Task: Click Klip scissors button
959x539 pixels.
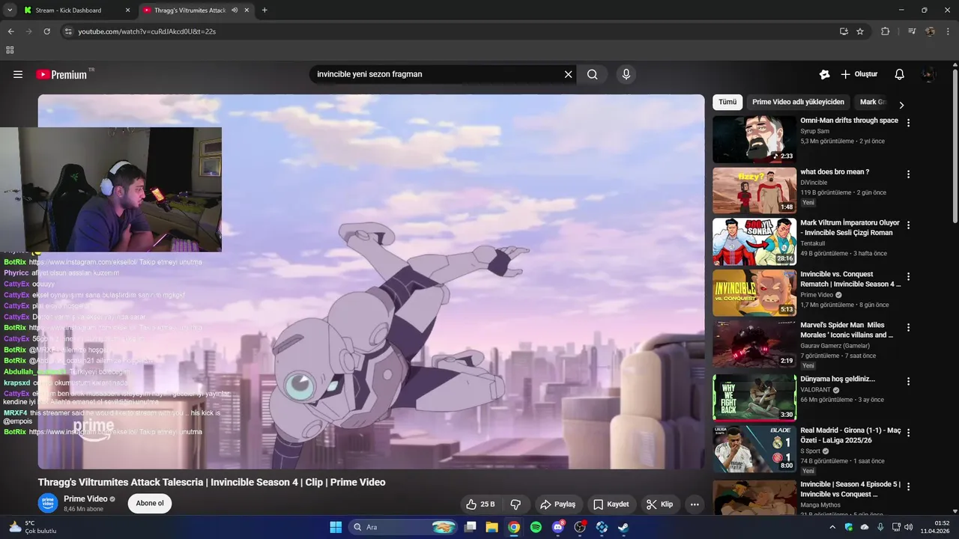Action: 659,505
